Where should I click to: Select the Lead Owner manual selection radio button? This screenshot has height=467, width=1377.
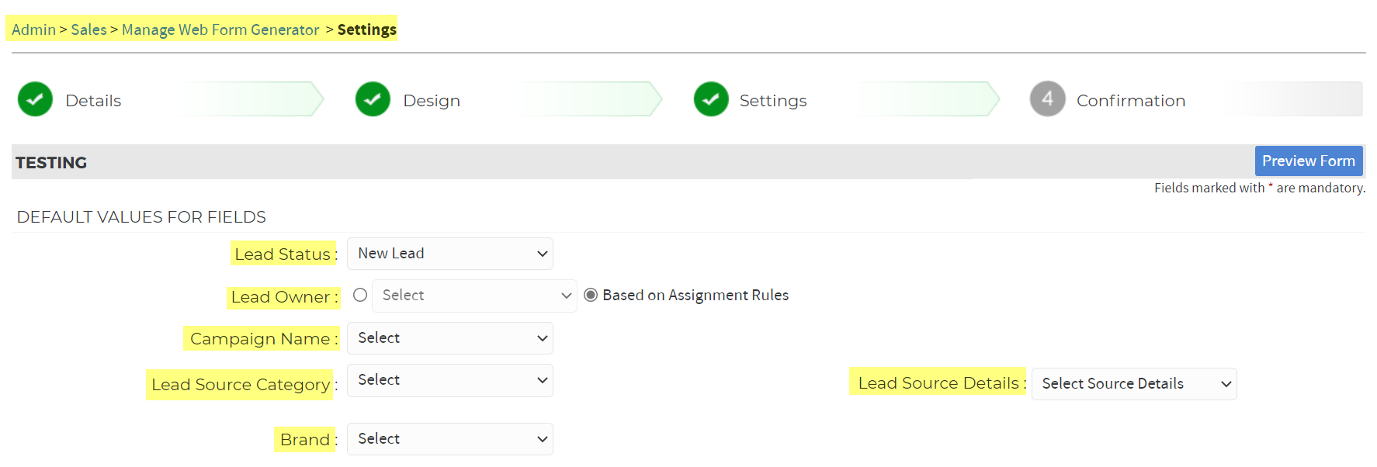[360, 295]
